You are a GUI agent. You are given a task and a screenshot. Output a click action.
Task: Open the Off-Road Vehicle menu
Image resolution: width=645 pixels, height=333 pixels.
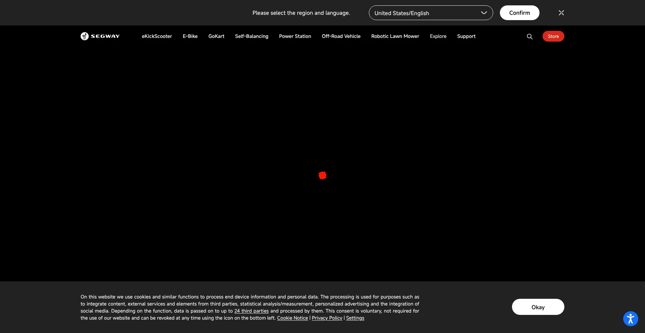[x=341, y=36]
